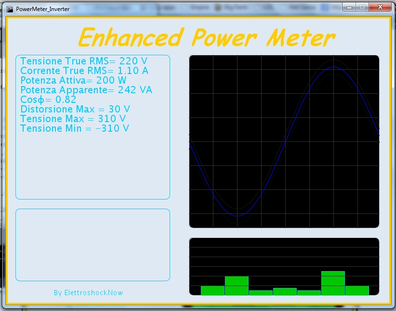Select the Potenza Attiva= 200 W reading
396x311 pixels.
click(73, 80)
